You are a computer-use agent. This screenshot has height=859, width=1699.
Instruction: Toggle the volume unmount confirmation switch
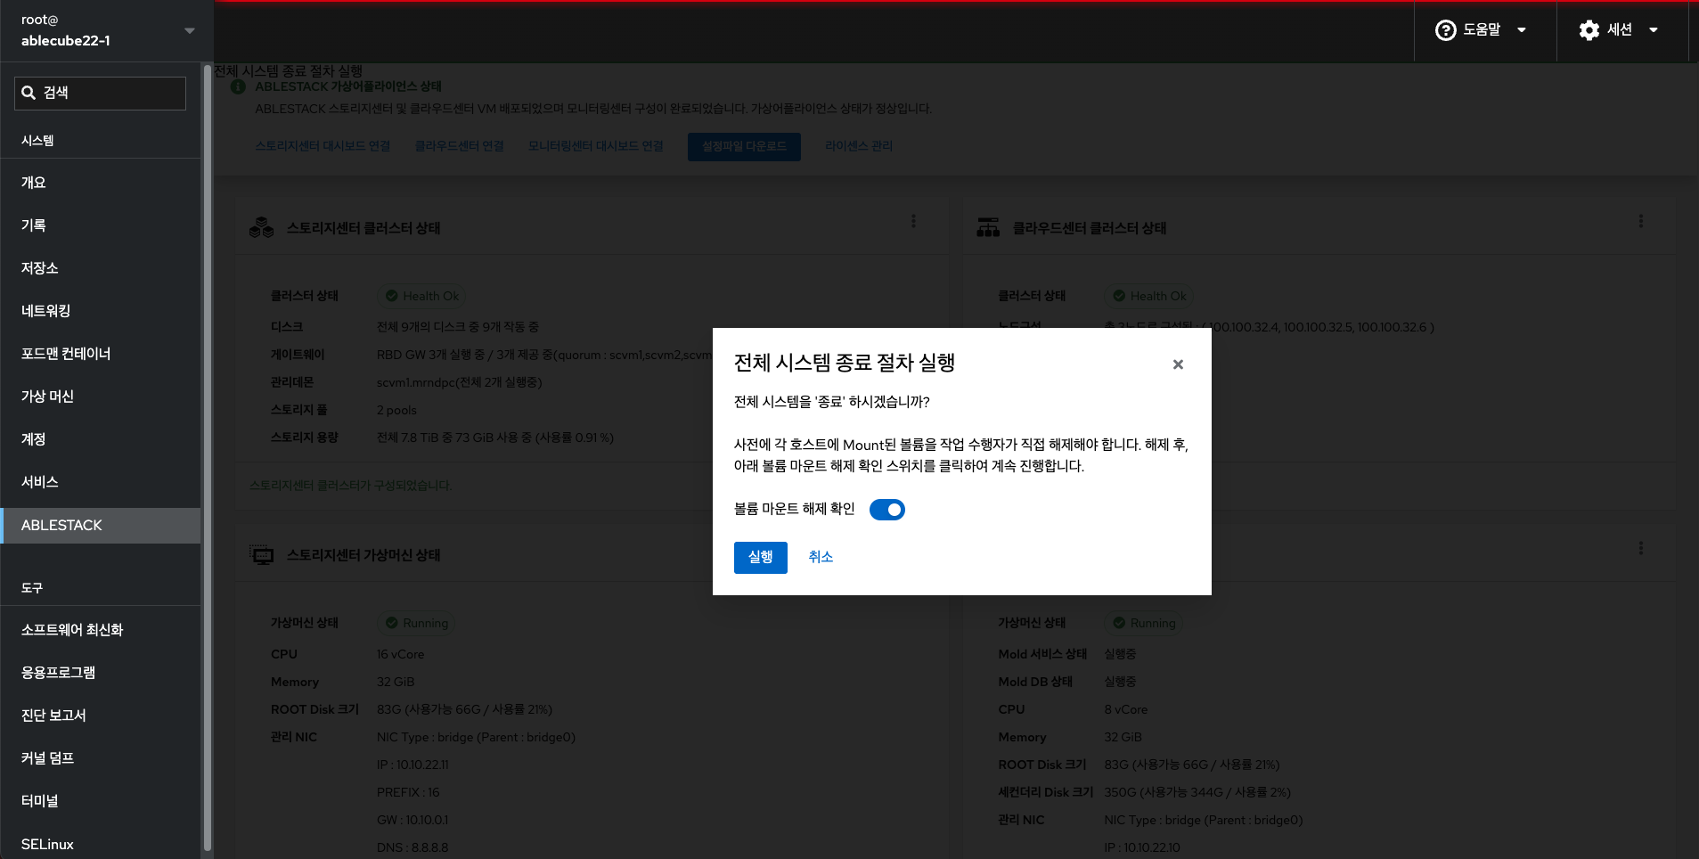click(886, 510)
